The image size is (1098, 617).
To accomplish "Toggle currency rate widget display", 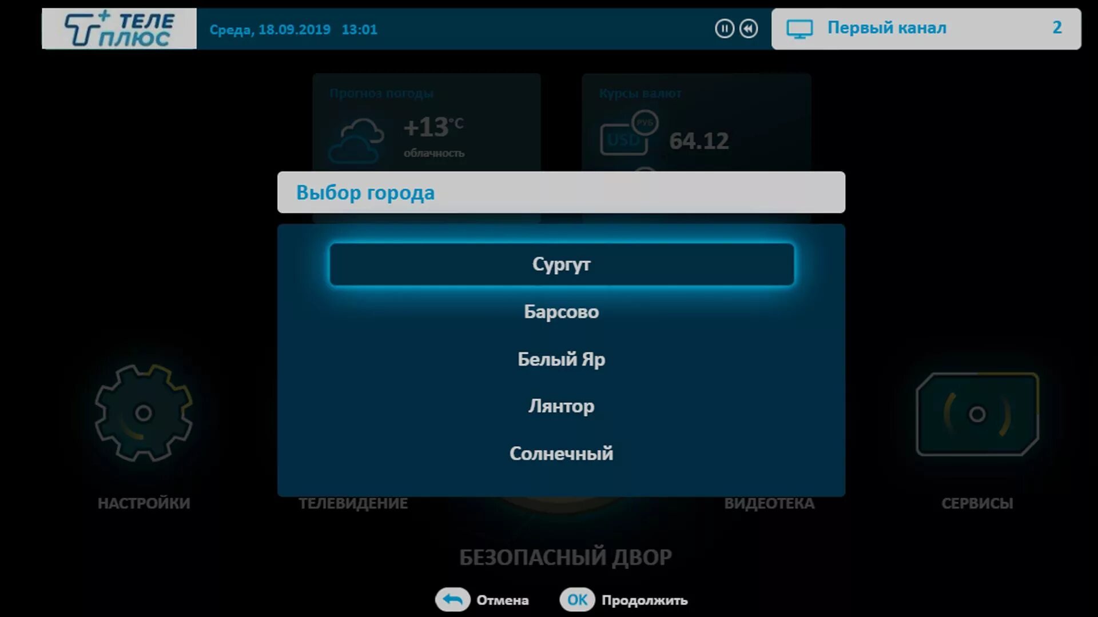I will tap(694, 125).
